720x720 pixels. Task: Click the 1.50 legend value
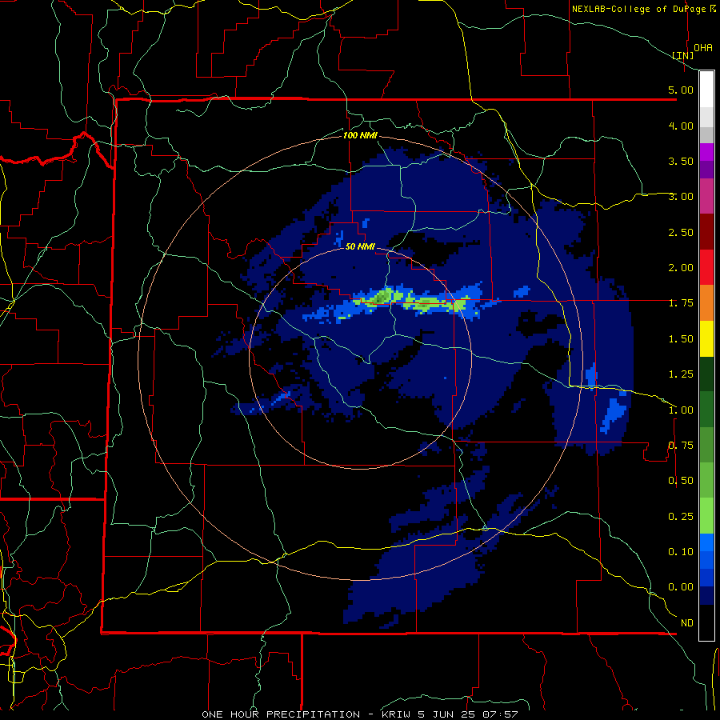click(681, 339)
